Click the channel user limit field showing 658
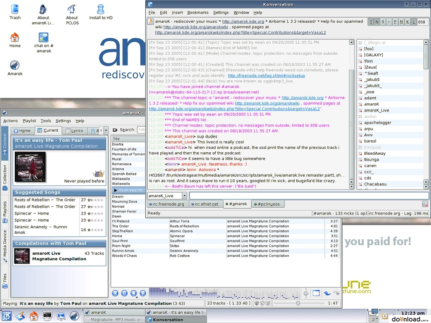This screenshot has height=323, width=431. point(423,22)
